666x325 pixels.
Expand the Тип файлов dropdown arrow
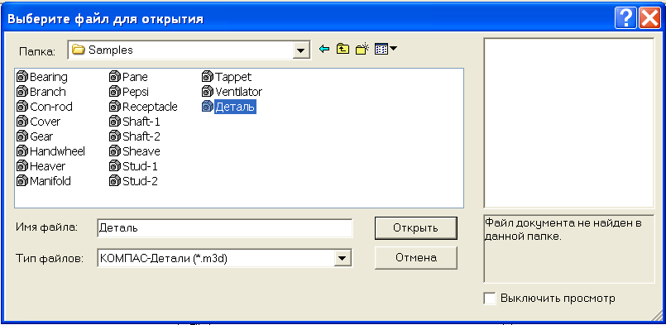tap(342, 257)
